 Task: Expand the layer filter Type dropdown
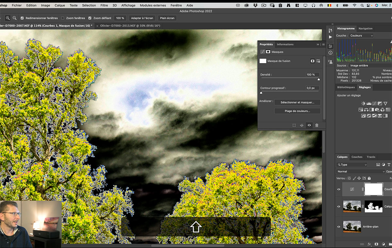coord(352,165)
